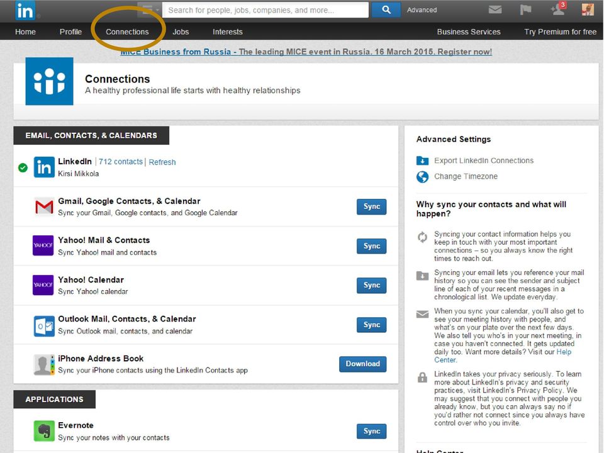The width and height of the screenshot is (604, 453).
Task: Sync Evernote notes with contacts
Action: click(x=371, y=432)
